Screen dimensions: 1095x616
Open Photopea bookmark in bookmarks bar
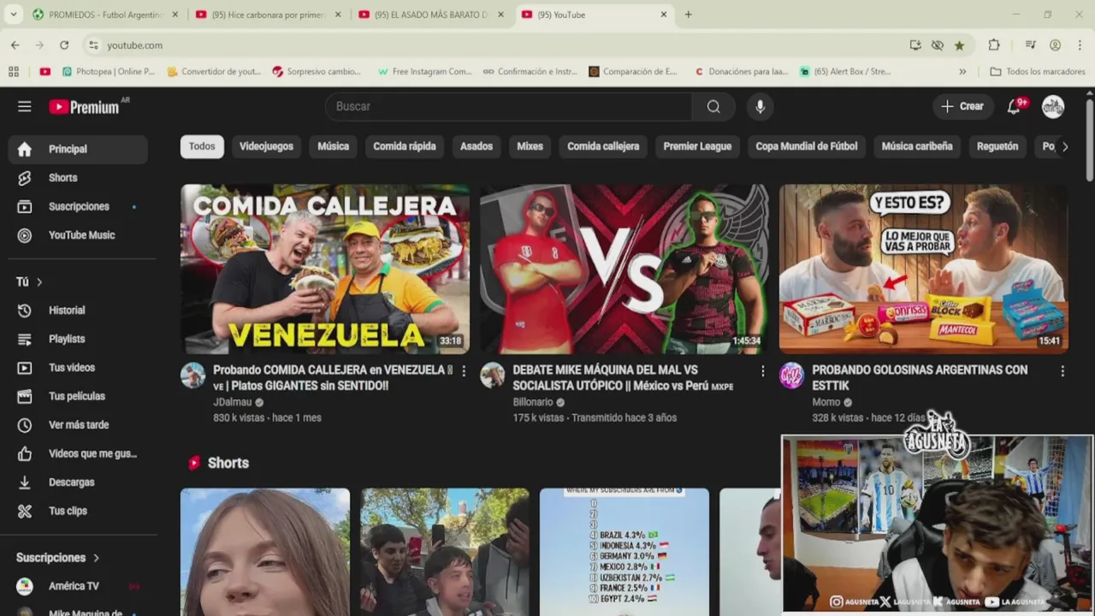click(x=109, y=72)
